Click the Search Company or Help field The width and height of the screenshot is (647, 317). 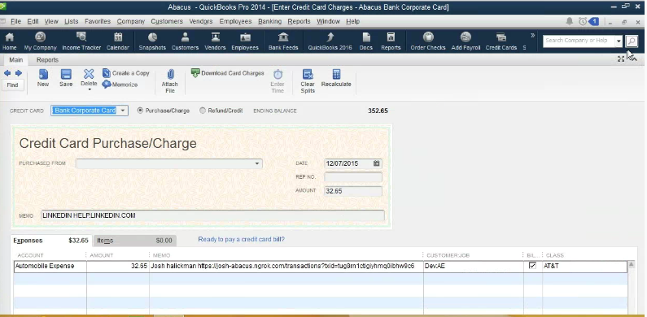tap(579, 41)
